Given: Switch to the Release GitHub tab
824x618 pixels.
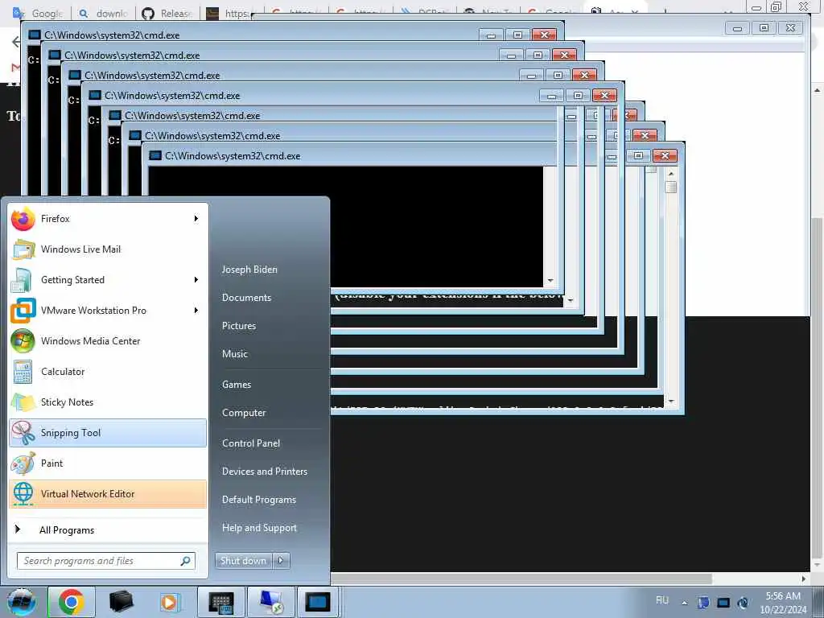Looking at the screenshot, I should pyautogui.click(x=167, y=13).
